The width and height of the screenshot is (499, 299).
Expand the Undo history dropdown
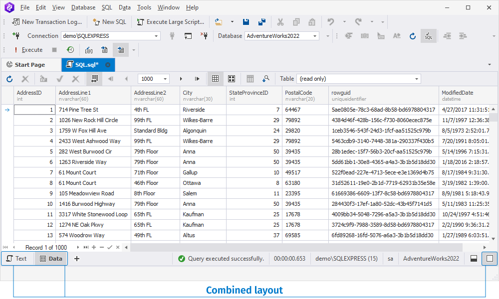point(344,22)
